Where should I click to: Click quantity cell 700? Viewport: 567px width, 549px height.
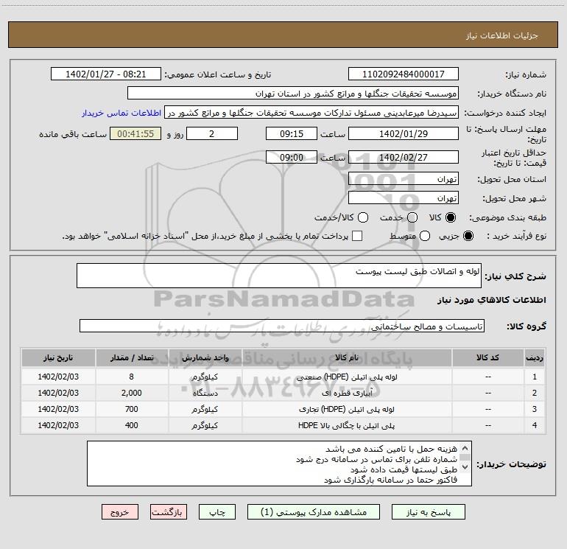[x=132, y=409]
